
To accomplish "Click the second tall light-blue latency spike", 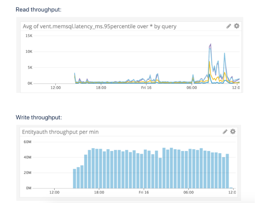I will pos(225,53).
